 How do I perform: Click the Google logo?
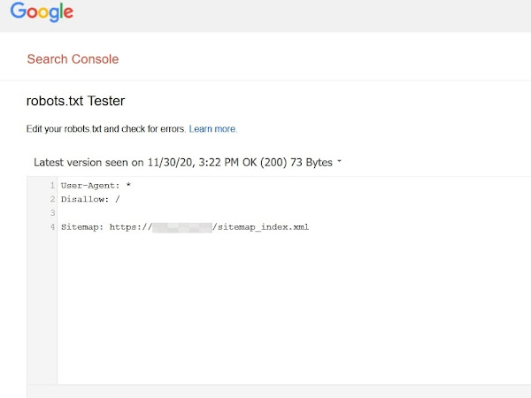point(42,11)
